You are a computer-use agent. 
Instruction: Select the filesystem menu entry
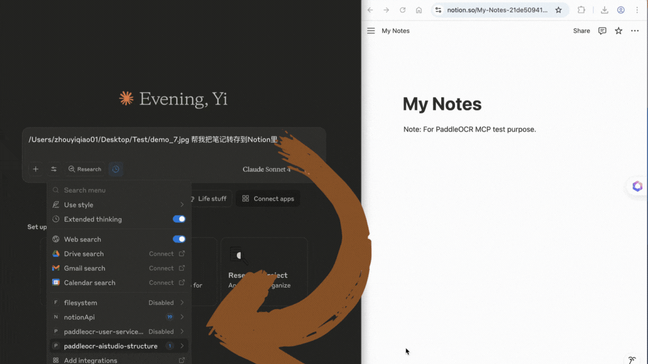(x=119, y=303)
